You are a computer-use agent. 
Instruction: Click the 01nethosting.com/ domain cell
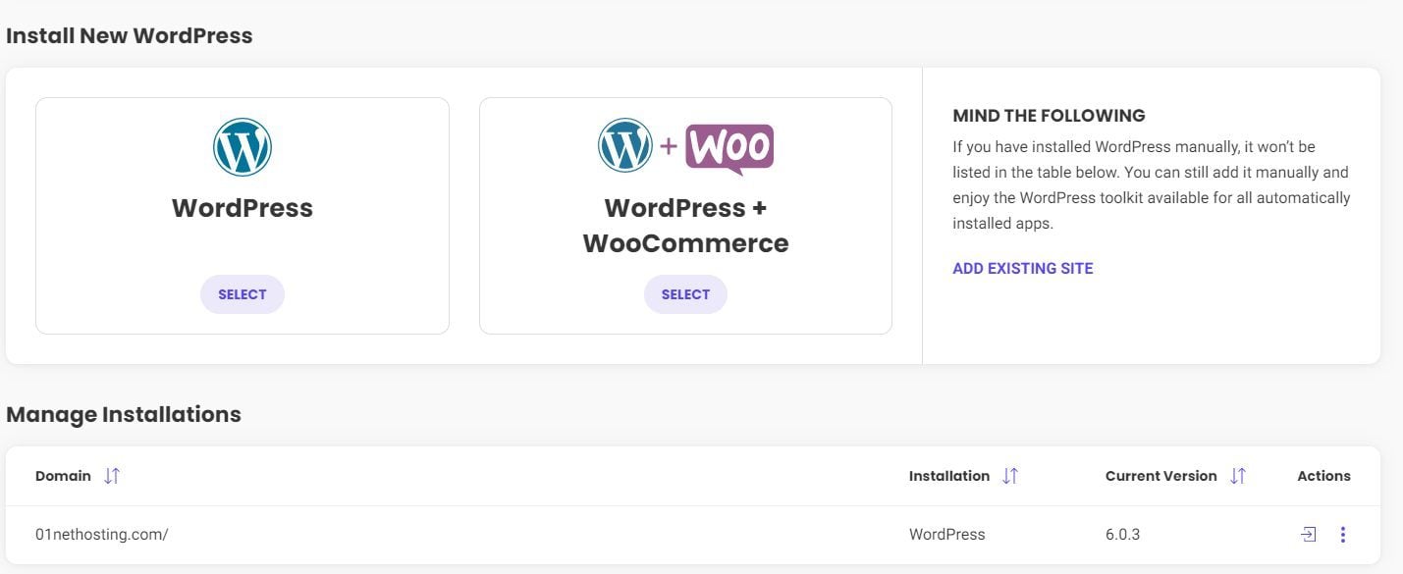pyautogui.click(x=102, y=535)
